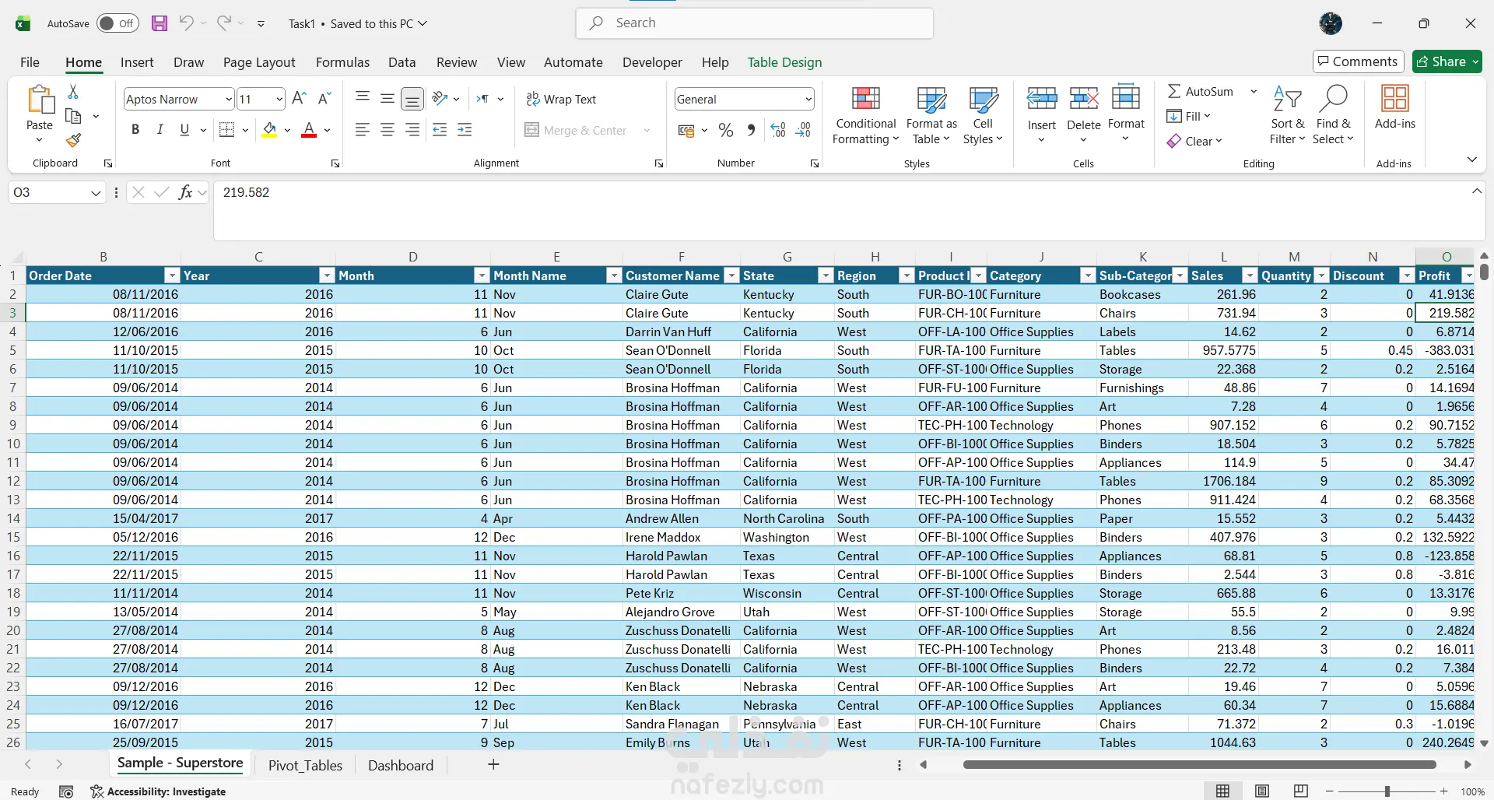Switch to the Pivot_Tables sheet
1494x800 pixels.
305,766
